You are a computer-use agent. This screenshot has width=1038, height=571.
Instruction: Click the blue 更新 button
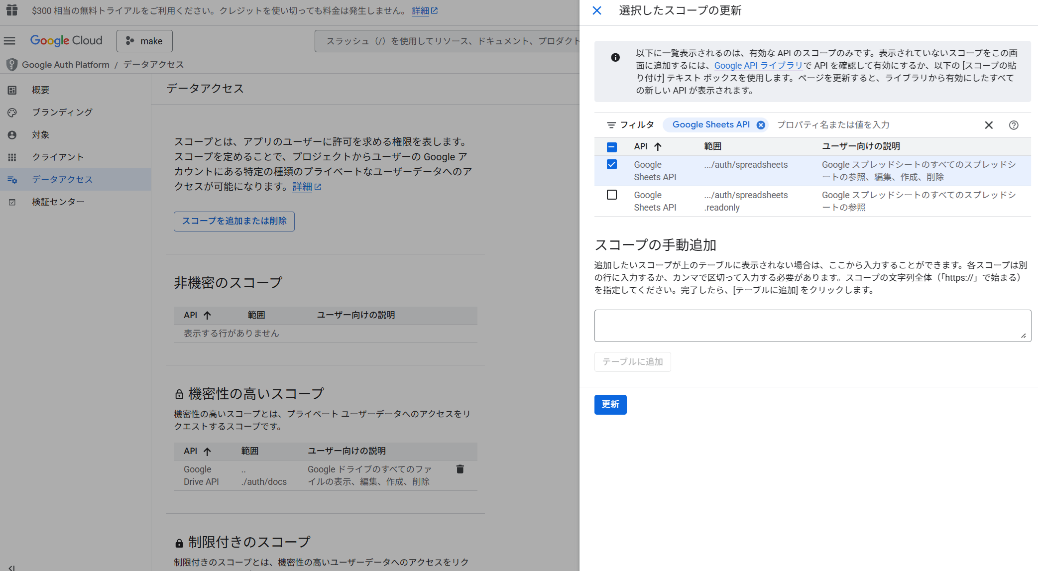click(610, 404)
